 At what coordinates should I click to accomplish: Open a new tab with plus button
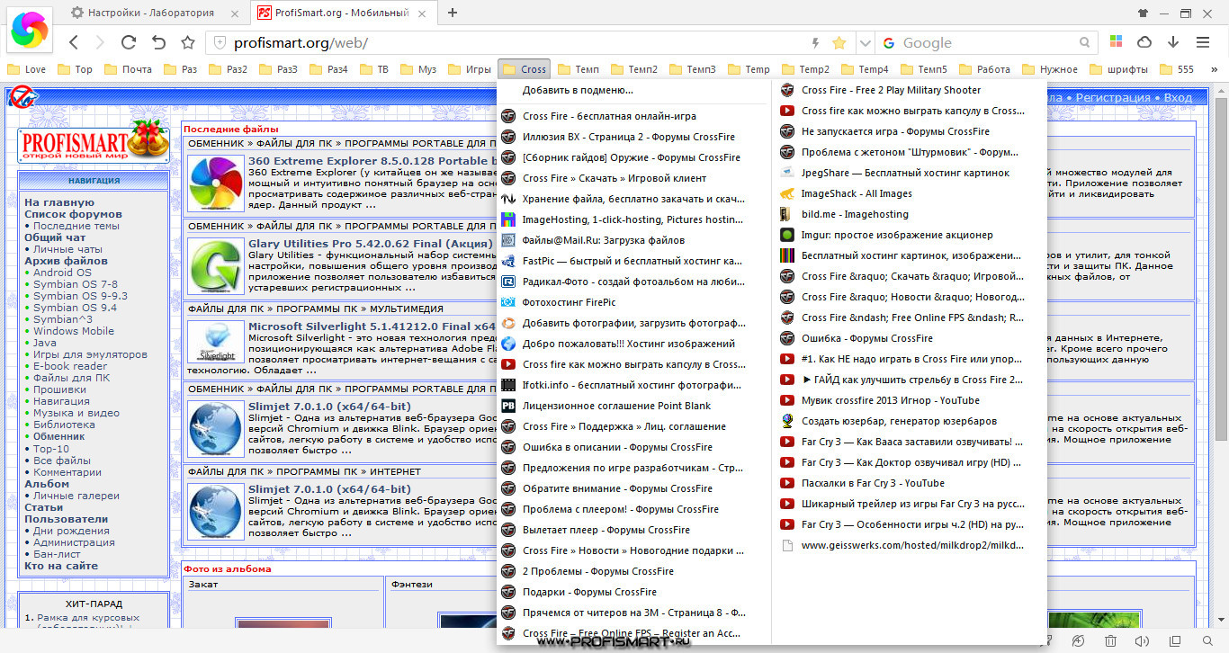click(x=453, y=13)
